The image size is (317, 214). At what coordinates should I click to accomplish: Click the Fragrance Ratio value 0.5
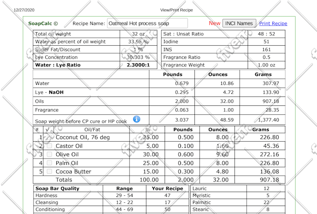click(x=266, y=57)
